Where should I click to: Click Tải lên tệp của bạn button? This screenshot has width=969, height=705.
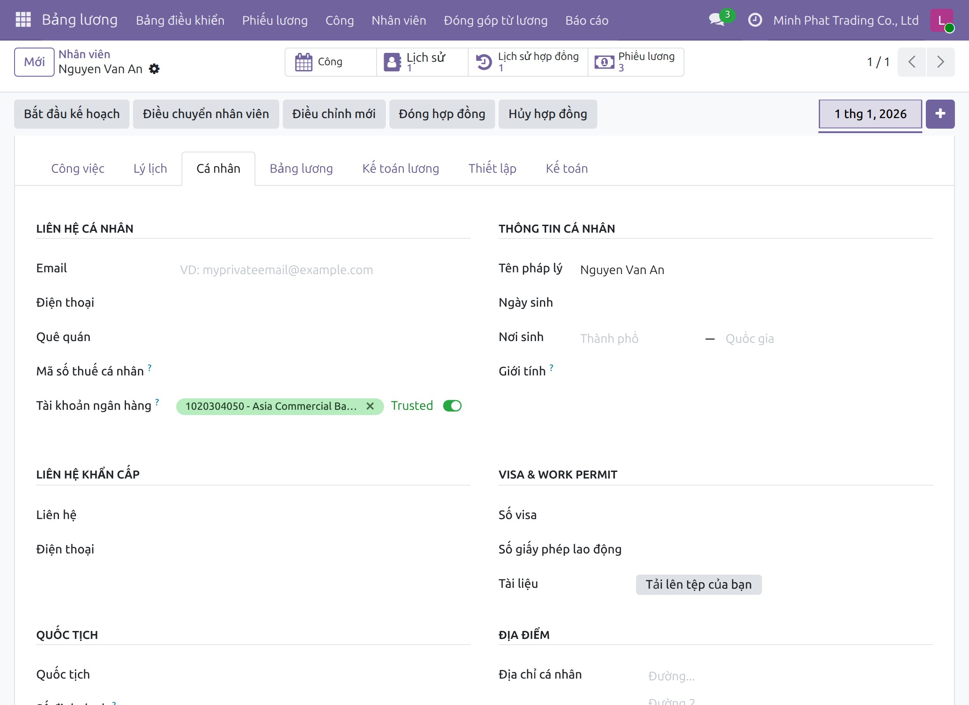699,585
